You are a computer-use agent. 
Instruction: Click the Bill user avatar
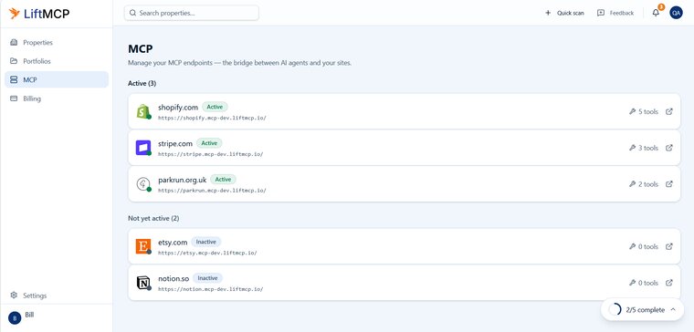tap(15, 317)
